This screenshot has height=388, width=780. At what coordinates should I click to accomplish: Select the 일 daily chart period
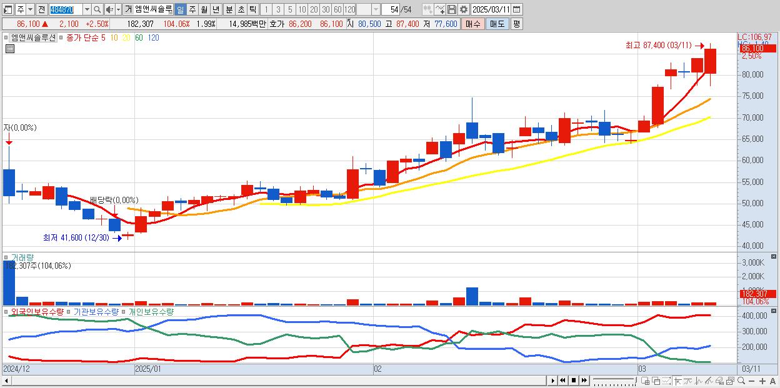click(180, 9)
